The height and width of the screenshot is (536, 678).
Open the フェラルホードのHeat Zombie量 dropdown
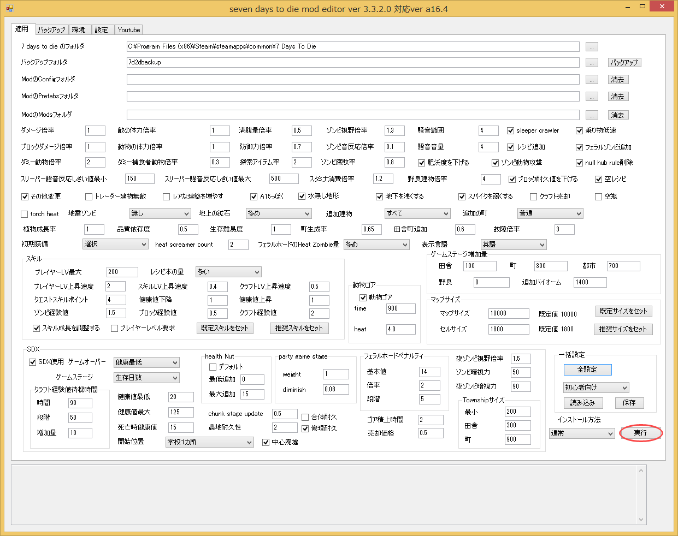tap(376, 245)
